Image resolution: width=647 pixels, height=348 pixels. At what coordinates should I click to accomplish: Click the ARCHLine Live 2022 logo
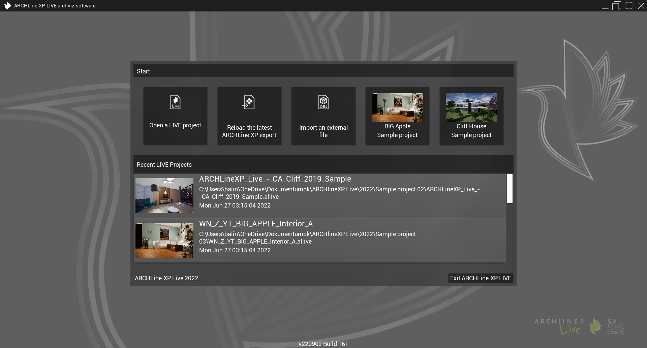click(579, 326)
